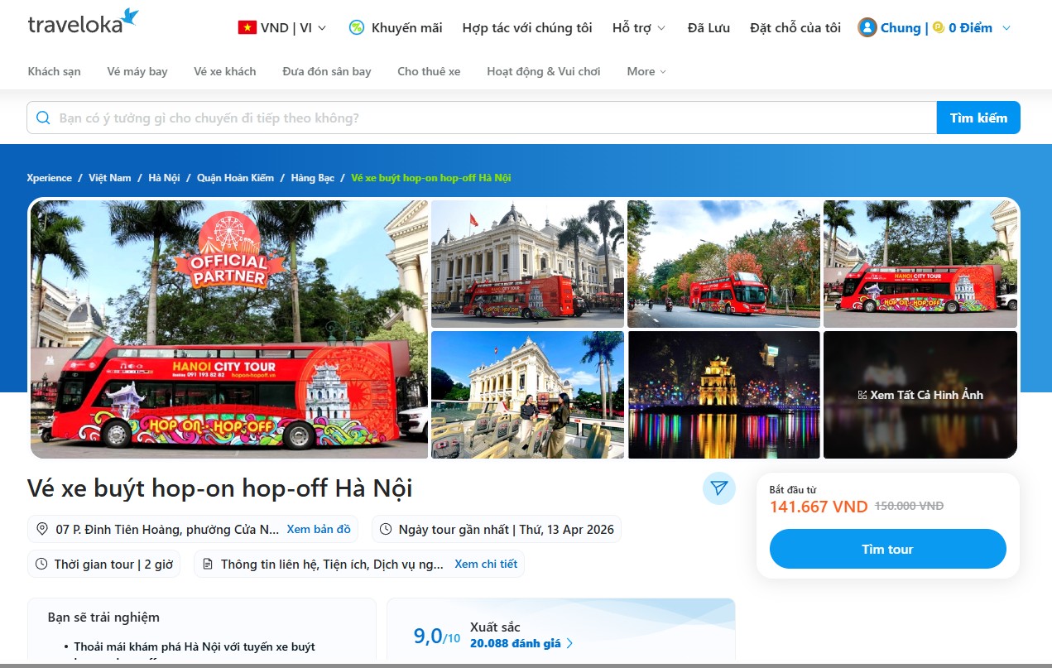Open Xem chi tiết details link
The width and height of the screenshot is (1052, 668).
coord(486,564)
